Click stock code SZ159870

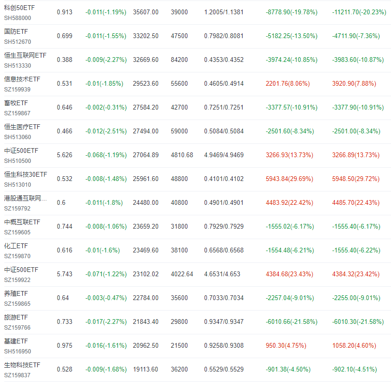(x=17, y=256)
